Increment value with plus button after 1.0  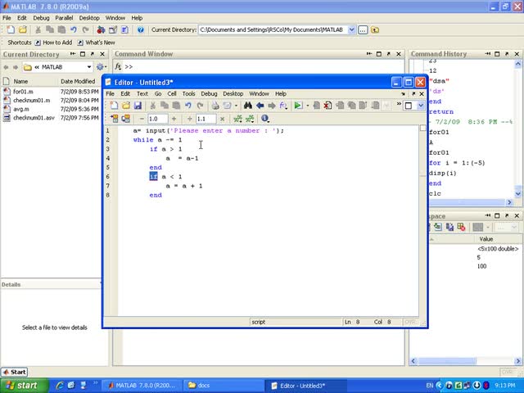coord(174,119)
